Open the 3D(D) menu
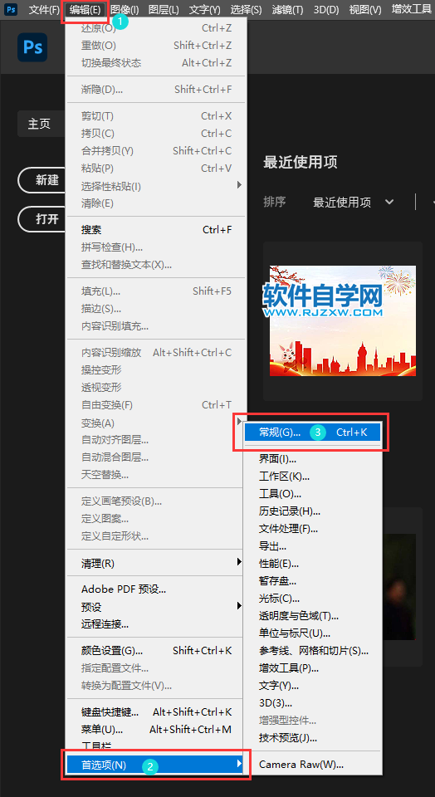 (x=326, y=9)
